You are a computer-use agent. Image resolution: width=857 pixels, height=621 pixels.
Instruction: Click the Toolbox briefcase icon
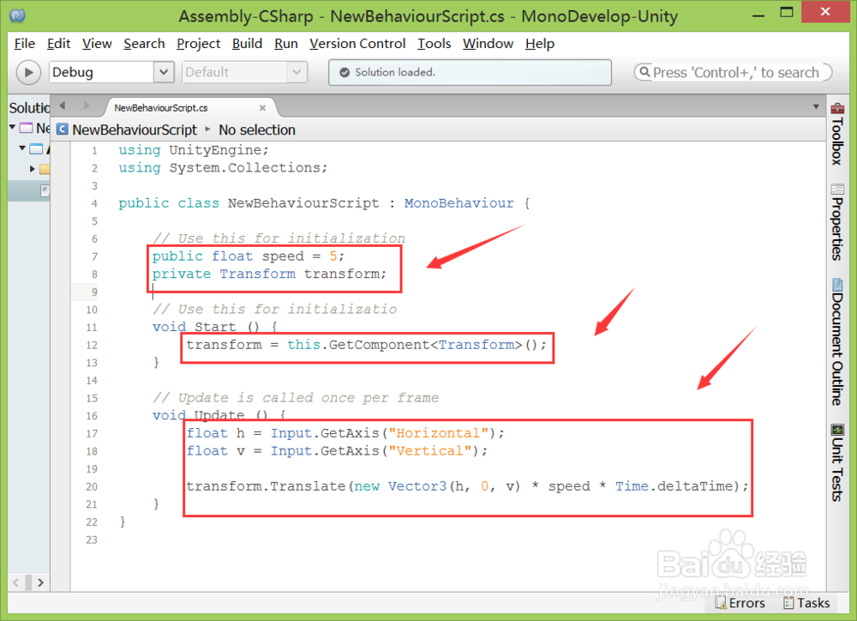[x=837, y=108]
